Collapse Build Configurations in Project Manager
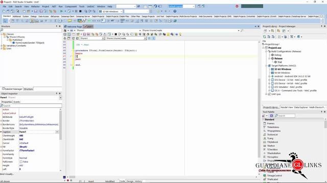The image size is (327, 183). pos(266,51)
